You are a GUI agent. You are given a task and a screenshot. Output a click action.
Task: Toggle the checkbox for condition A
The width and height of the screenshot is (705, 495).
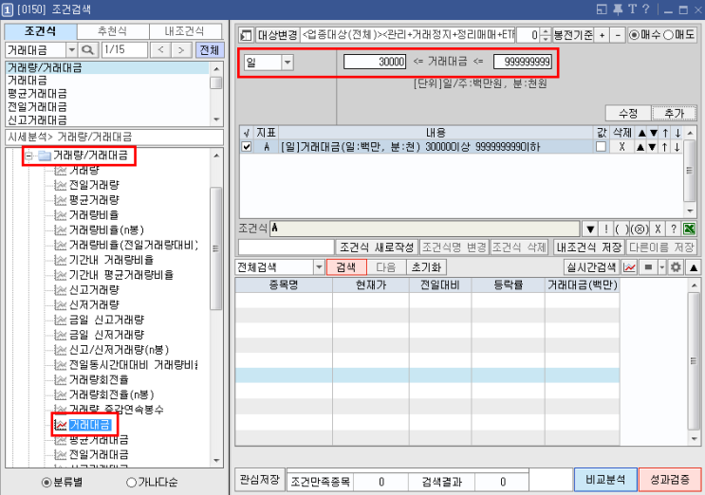click(247, 146)
